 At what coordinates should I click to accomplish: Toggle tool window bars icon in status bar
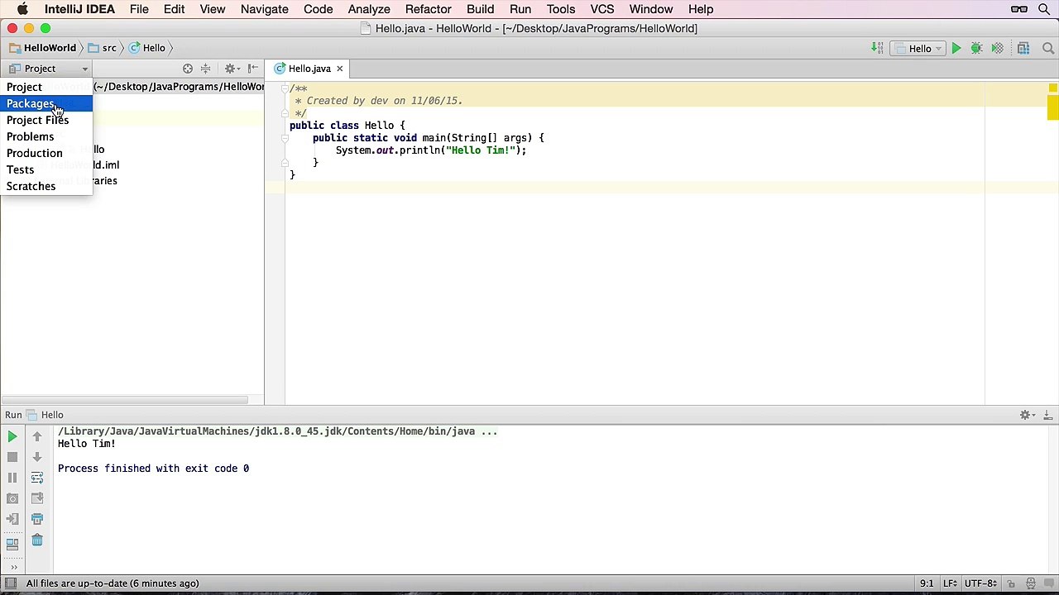[12, 583]
